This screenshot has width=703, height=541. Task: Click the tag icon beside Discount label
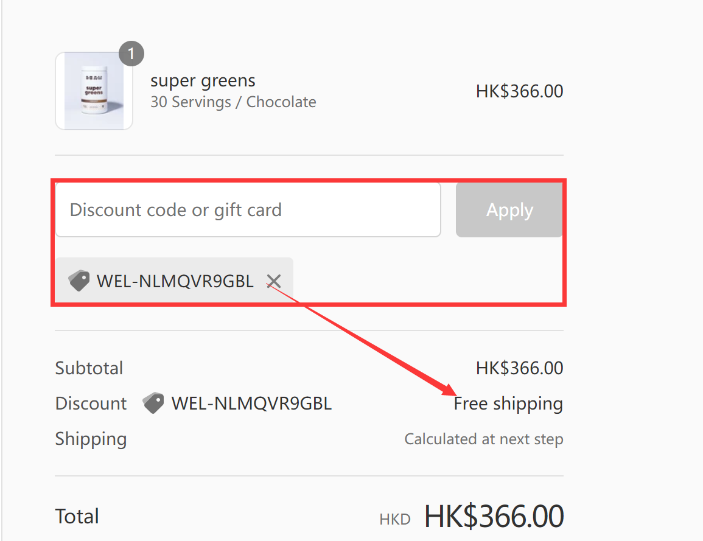153,403
